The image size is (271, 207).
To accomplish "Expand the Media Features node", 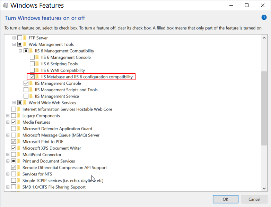I will pyautogui.click(x=8, y=122).
